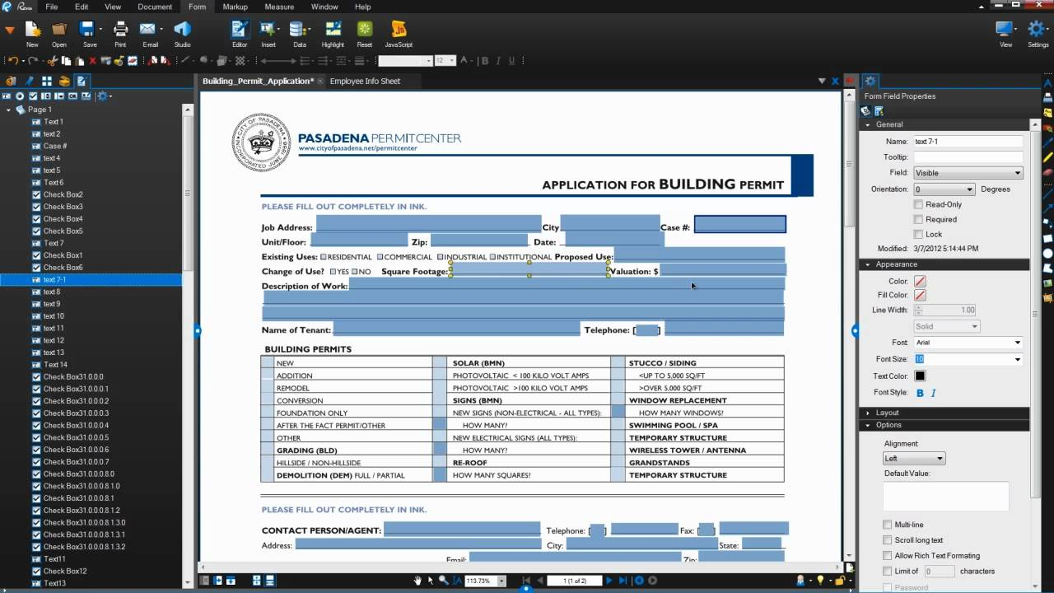Image resolution: width=1054 pixels, height=593 pixels.
Task: Collapse the General section
Action: click(867, 124)
